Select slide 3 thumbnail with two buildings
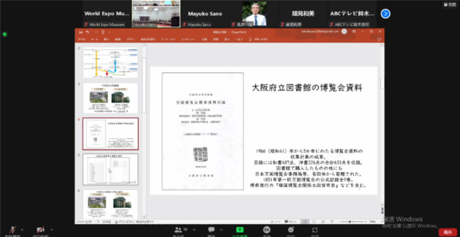Viewport: 460px width, 237px height. tap(110, 98)
